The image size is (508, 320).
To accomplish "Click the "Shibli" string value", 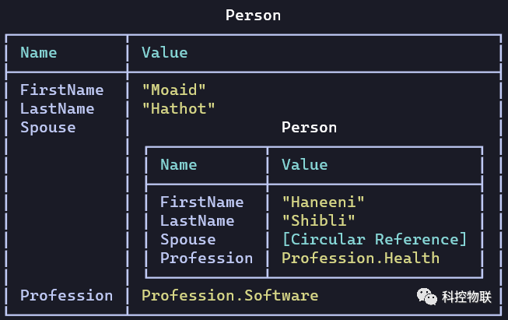I will pyautogui.click(x=319, y=220).
